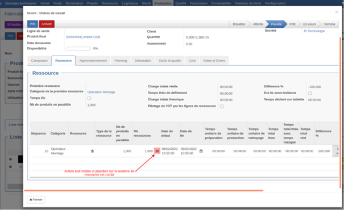344x210 pixels.
Task: Click the -100,000 difference cell in resource row
Action: pos(324,151)
